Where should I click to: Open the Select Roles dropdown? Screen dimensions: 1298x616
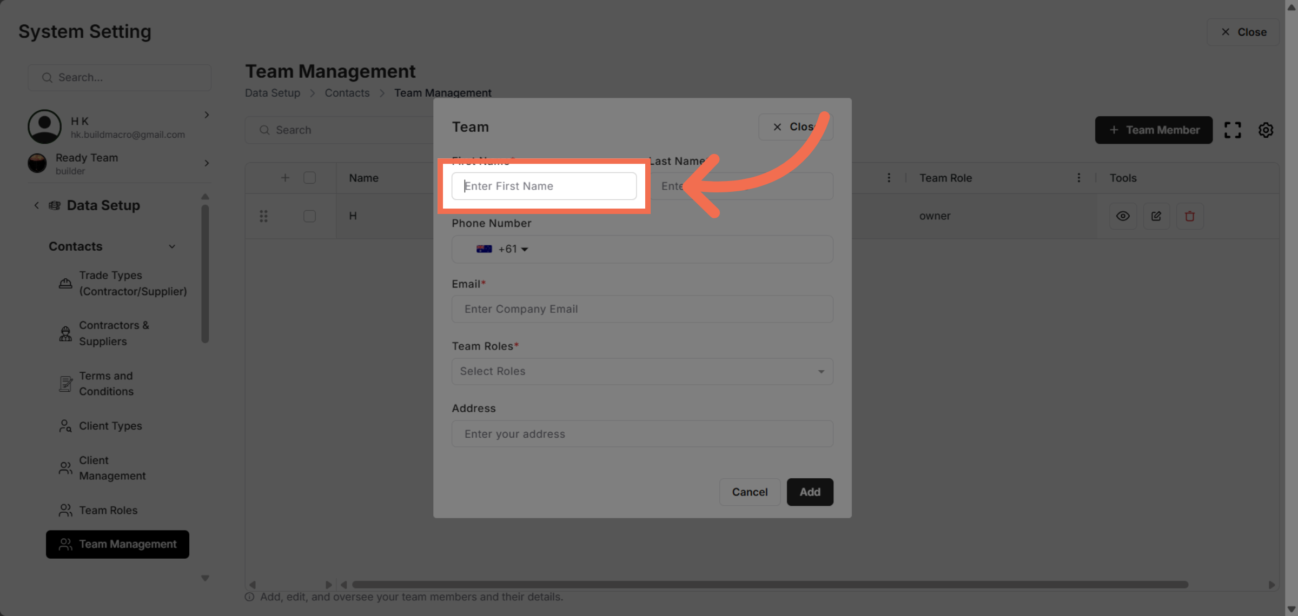click(x=642, y=371)
